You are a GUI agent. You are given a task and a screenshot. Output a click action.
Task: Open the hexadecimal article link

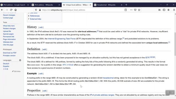[x=108, y=78]
